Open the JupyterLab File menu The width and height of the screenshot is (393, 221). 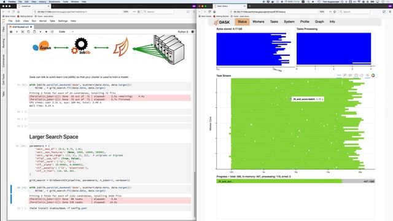pos(10,21)
